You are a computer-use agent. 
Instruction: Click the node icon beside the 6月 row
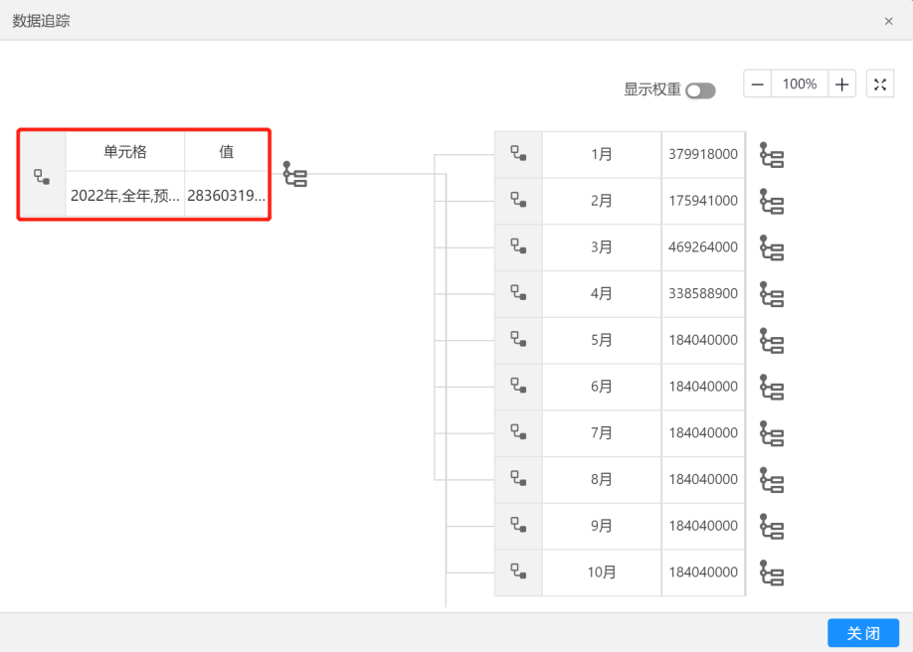[x=518, y=386]
